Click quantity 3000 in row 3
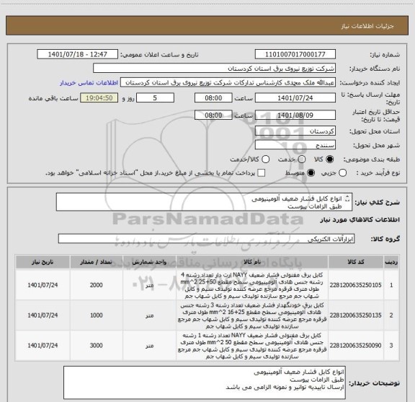Viewport: 415px width, 402px height. [x=97, y=346]
